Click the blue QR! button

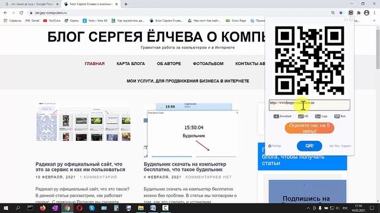point(309,146)
